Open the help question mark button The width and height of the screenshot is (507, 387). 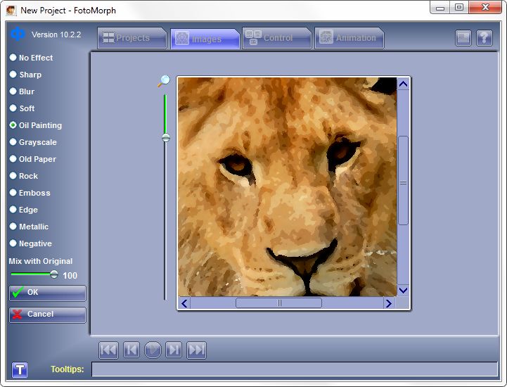(x=484, y=38)
